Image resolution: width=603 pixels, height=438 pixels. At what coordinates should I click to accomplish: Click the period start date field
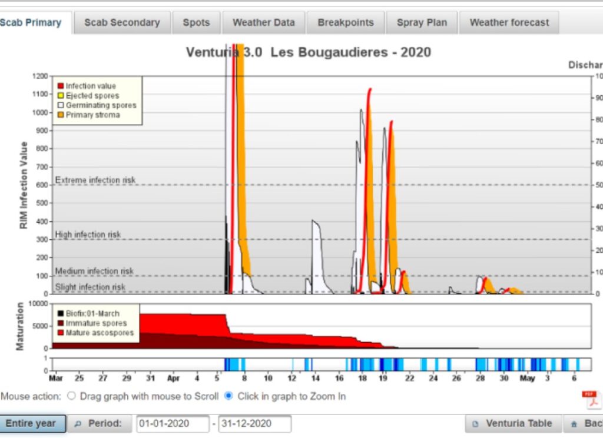point(173,424)
